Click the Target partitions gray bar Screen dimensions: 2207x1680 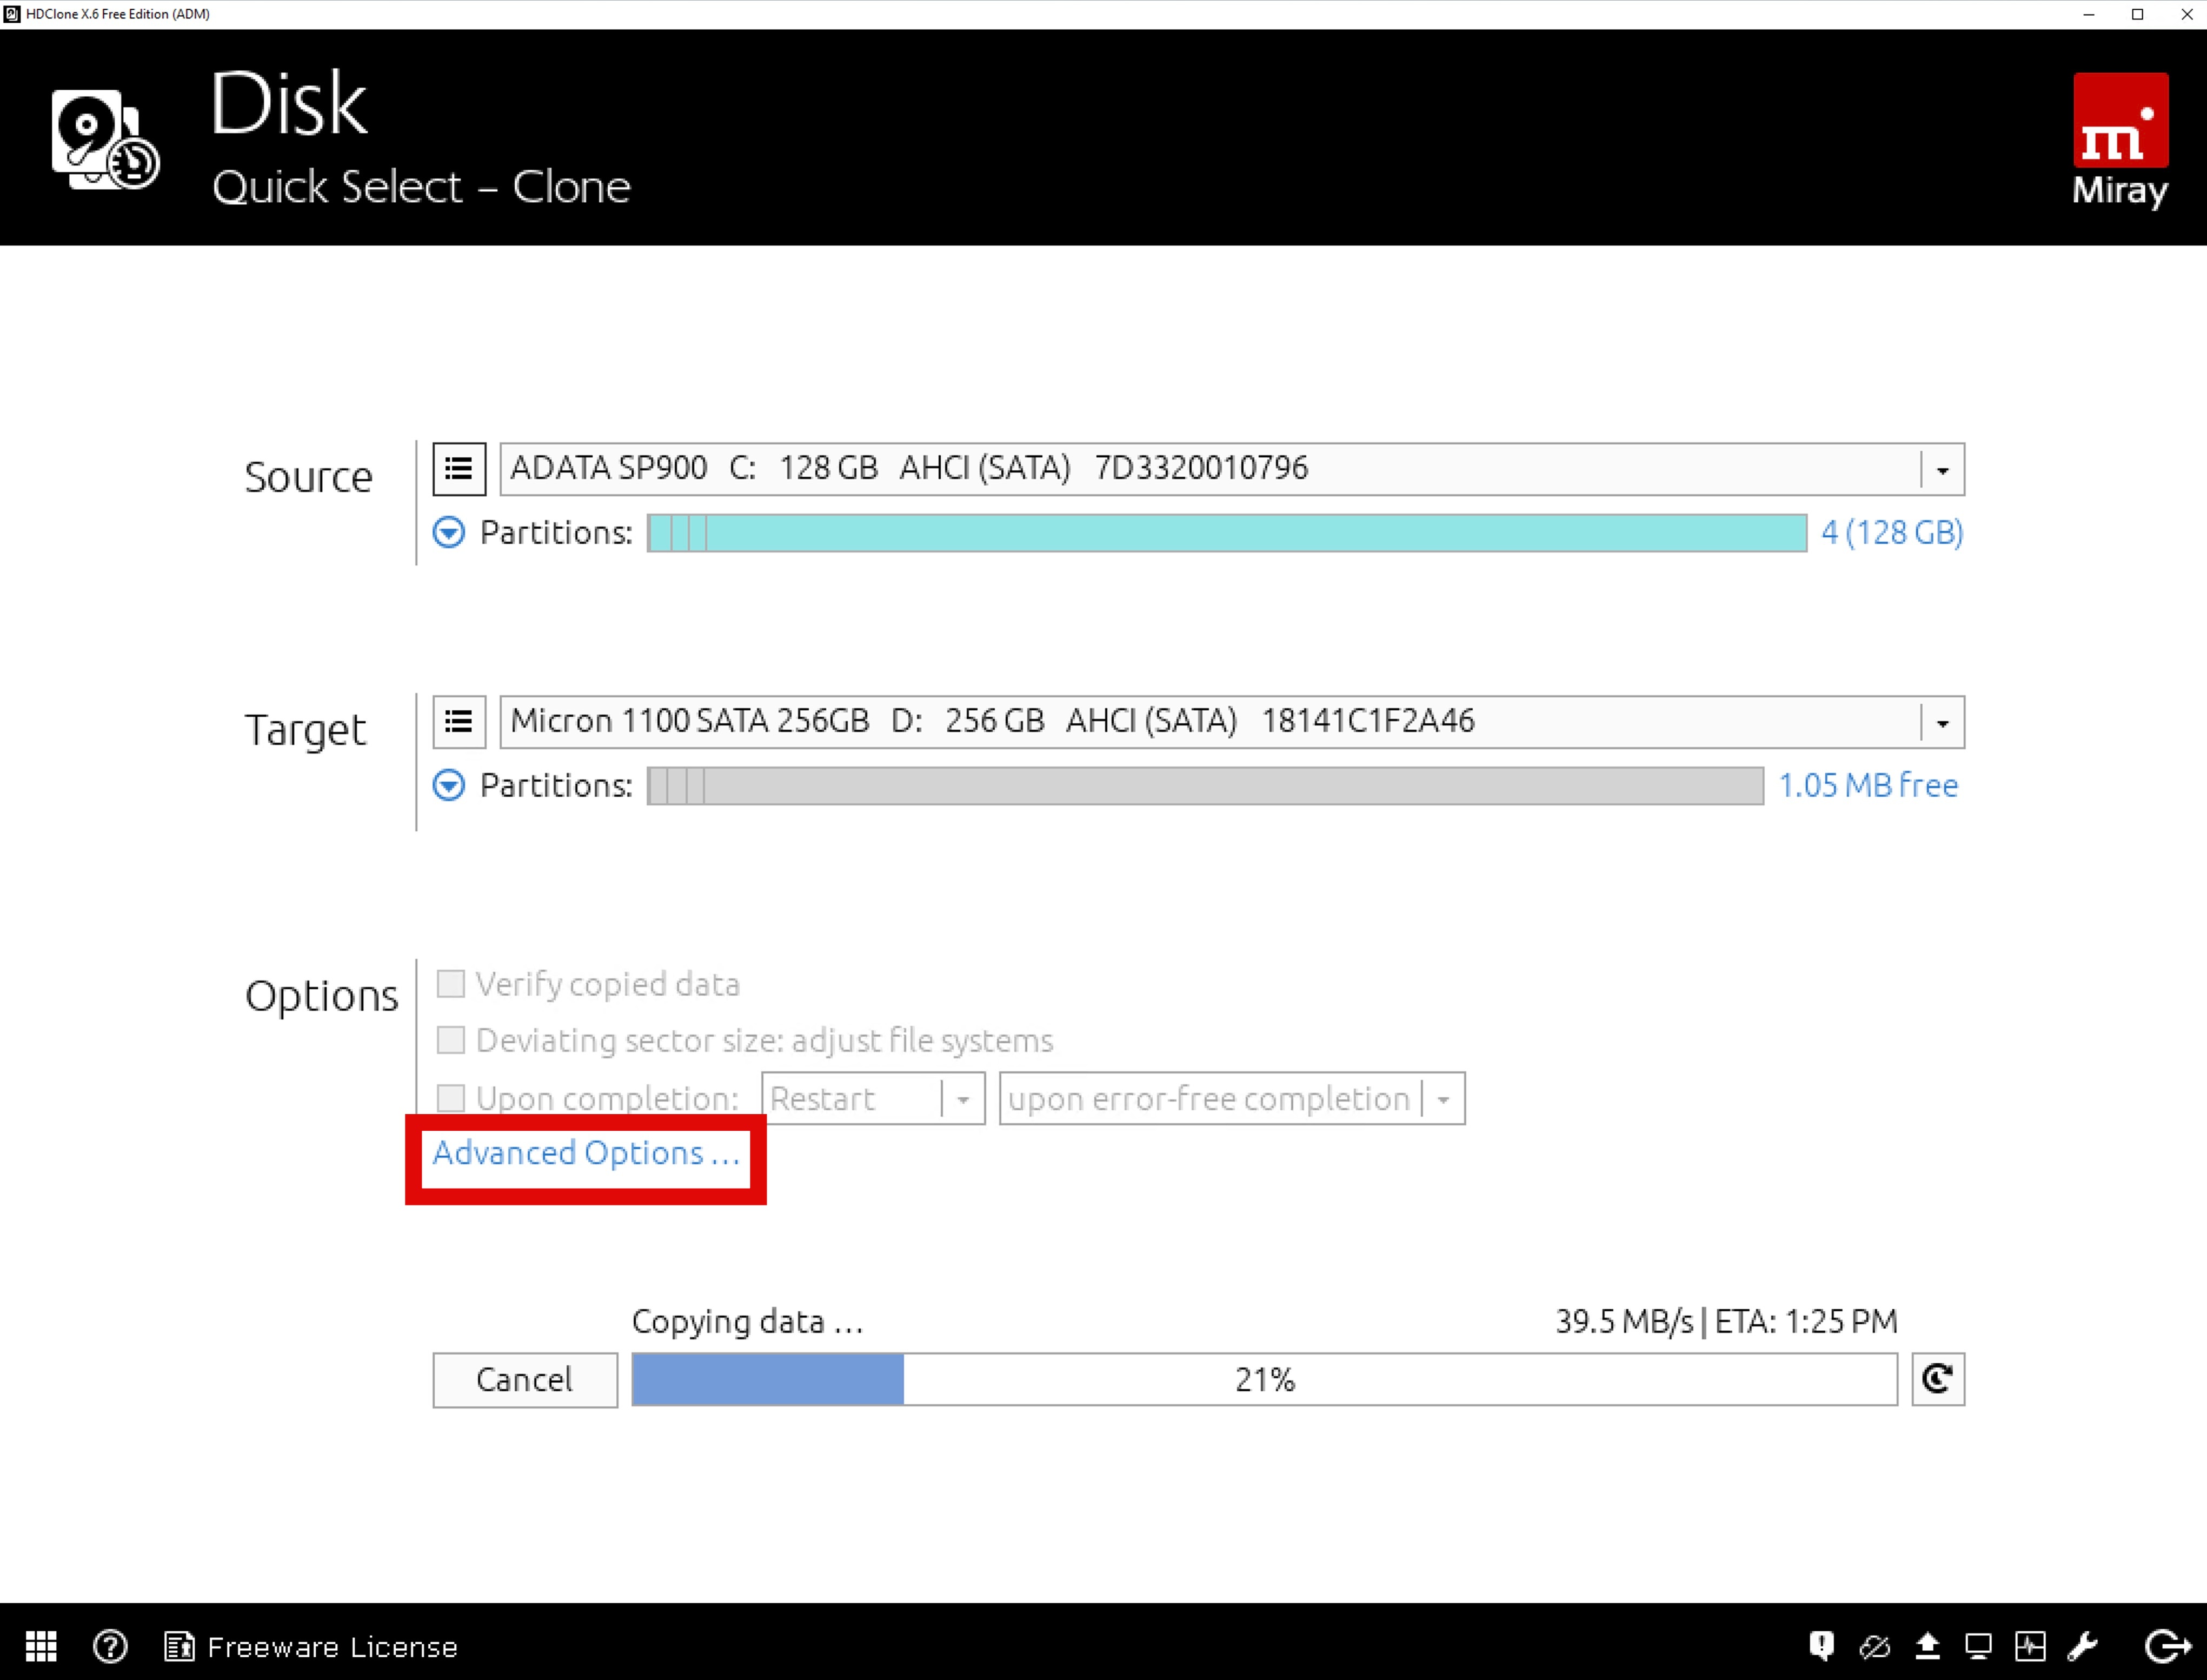[1205, 785]
